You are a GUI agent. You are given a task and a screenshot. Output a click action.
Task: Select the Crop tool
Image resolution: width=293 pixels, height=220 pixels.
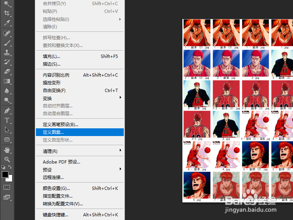point(7,13)
